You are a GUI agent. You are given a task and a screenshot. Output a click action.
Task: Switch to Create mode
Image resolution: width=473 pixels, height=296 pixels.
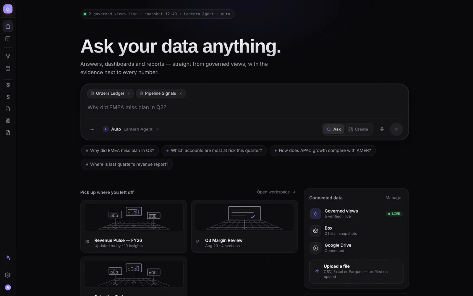[x=358, y=129]
